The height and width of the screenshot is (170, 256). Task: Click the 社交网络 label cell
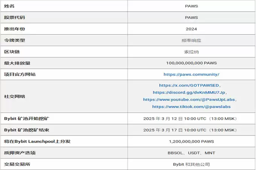tap(64, 96)
